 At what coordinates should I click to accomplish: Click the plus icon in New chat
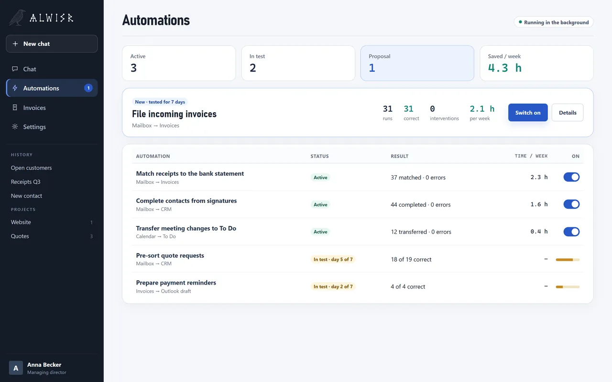[15, 44]
